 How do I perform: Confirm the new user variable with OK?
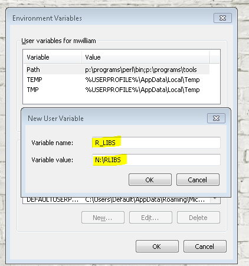(x=150, y=180)
